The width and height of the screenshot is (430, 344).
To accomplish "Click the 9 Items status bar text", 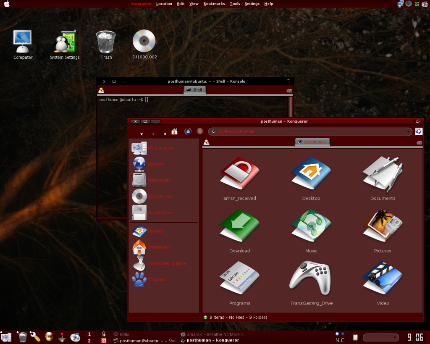I will point(239,318).
